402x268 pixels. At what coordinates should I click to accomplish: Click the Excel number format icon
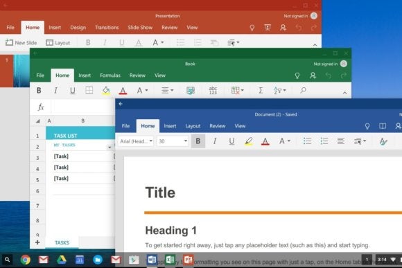213,90
